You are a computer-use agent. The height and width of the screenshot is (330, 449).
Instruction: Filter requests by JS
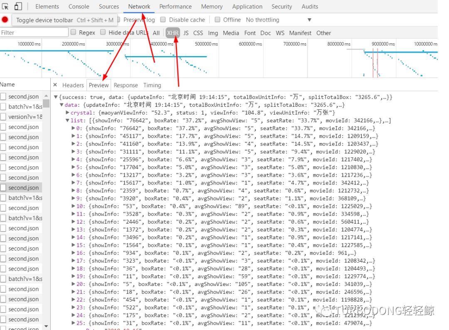tap(186, 33)
